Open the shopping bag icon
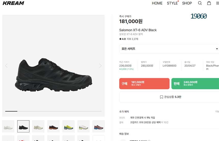219x141 pixels. pyautogui.click(x=209, y=3)
